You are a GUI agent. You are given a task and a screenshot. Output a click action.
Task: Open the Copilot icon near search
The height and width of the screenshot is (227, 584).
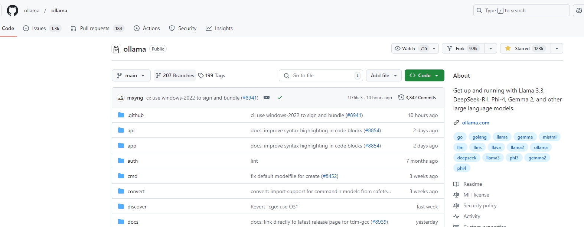pos(579,10)
